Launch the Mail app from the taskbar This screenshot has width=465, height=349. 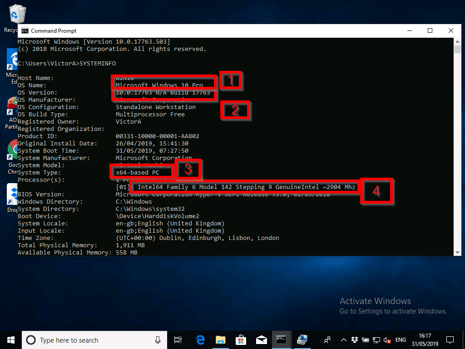[x=262, y=340]
